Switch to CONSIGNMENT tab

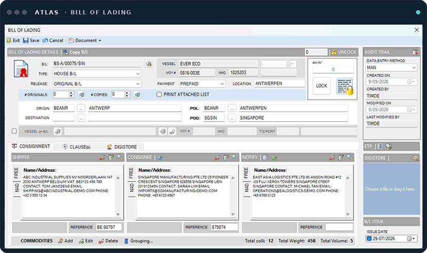[31, 146]
